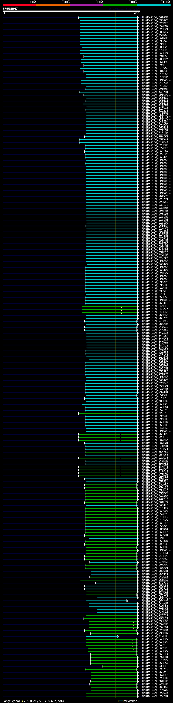Click the white query sequence bar
The height and width of the screenshot is (703, 173).
click(x=71, y=11)
